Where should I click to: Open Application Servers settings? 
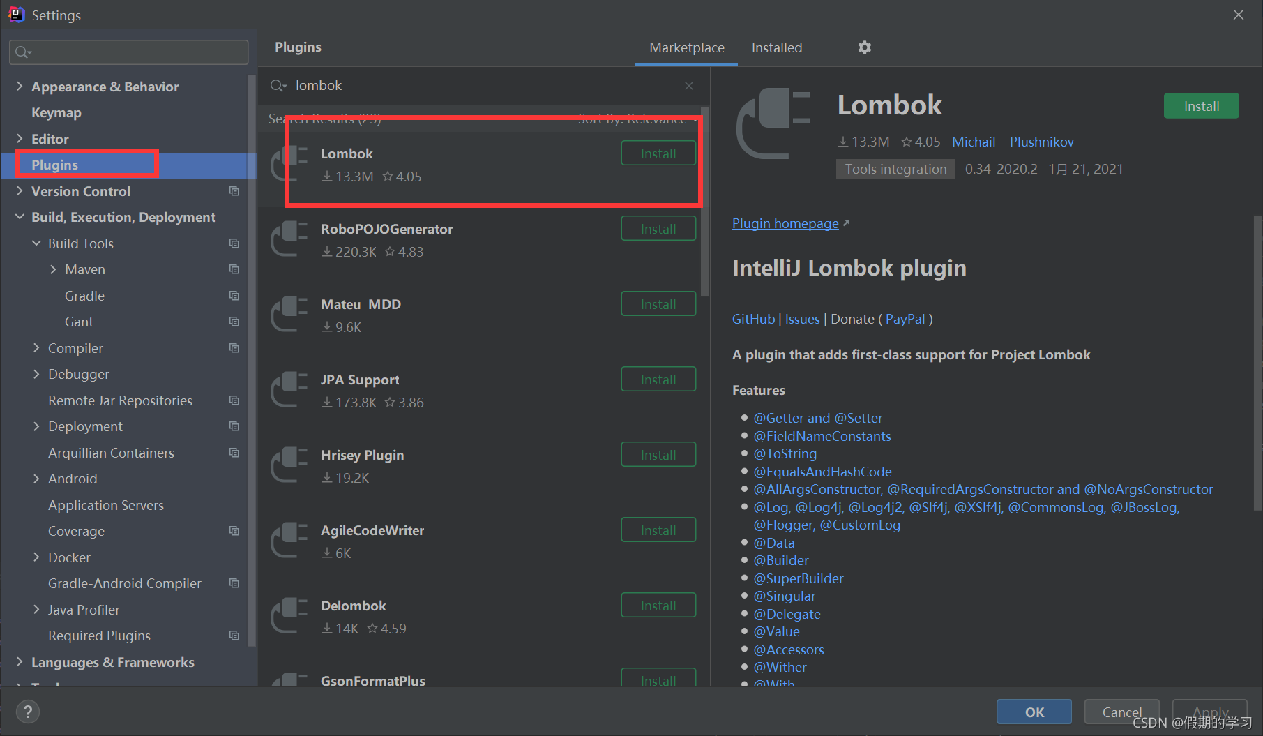(106, 505)
